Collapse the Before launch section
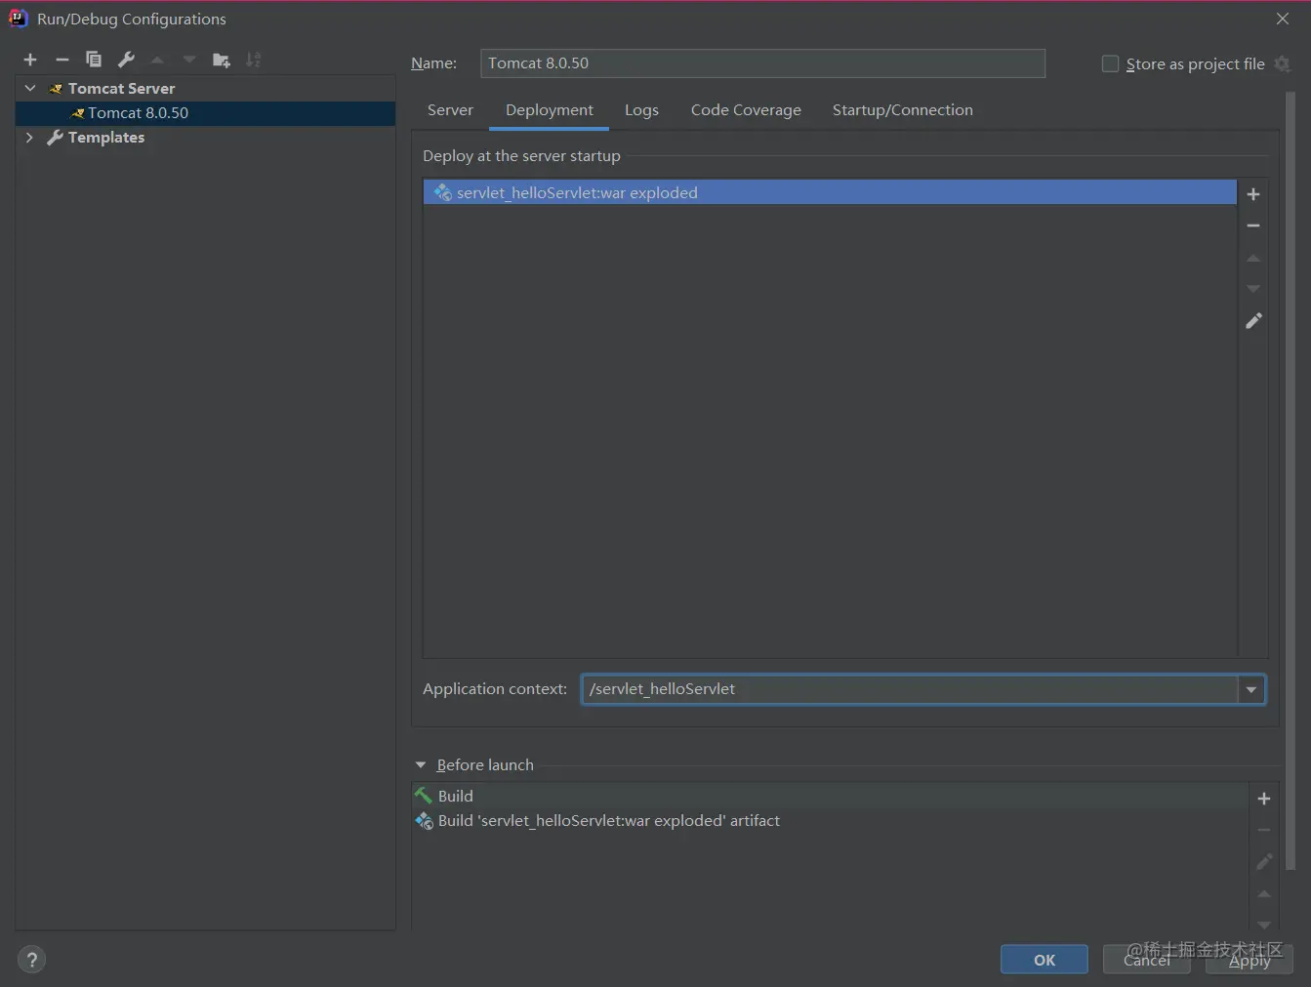 tap(421, 765)
